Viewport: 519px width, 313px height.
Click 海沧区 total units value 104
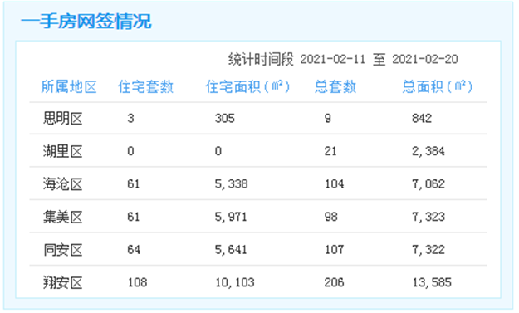point(334,184)
